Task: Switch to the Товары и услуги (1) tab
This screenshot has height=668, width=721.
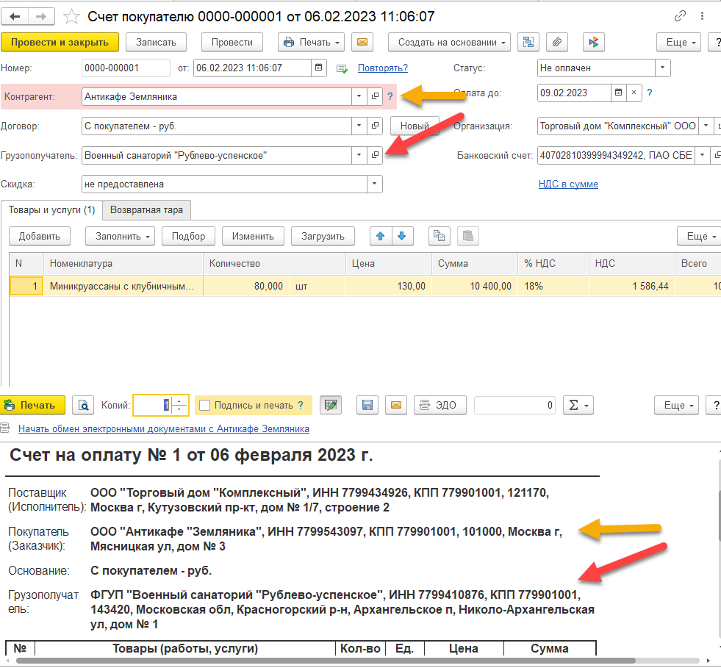Action: [51, 210]
